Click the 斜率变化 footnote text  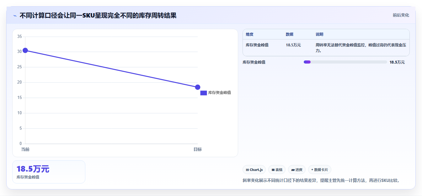pyautogui.click(x=322, y=181)
